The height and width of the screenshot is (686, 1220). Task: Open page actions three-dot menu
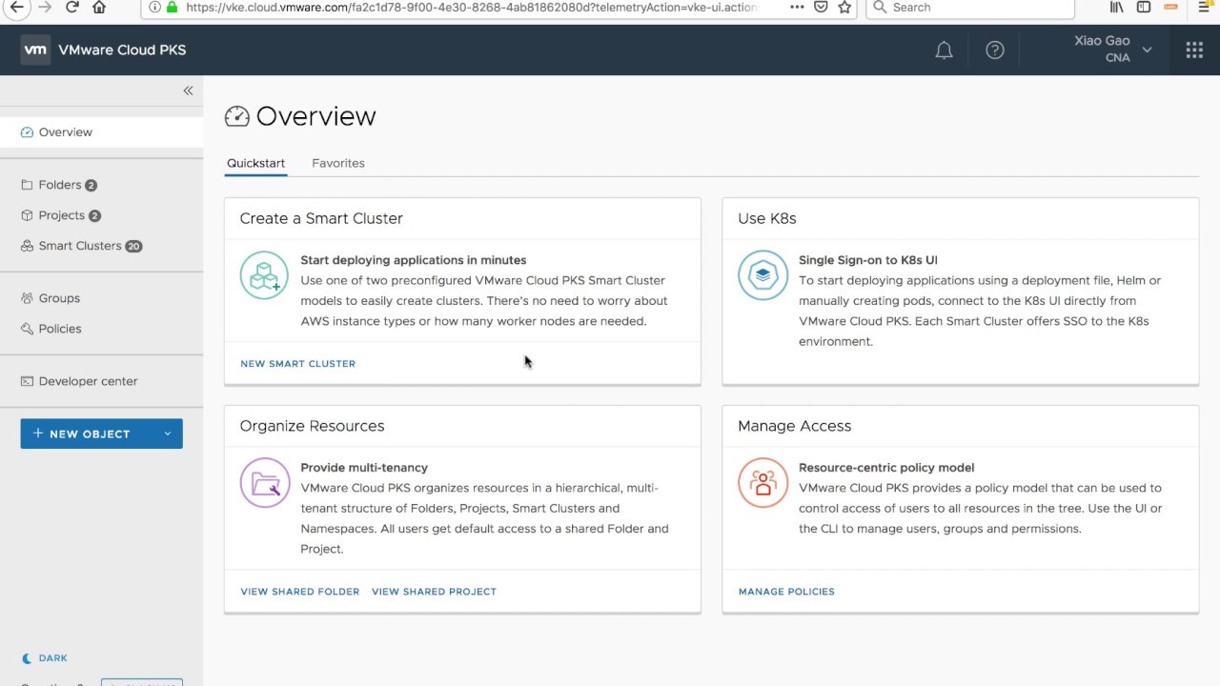[797, 7]
